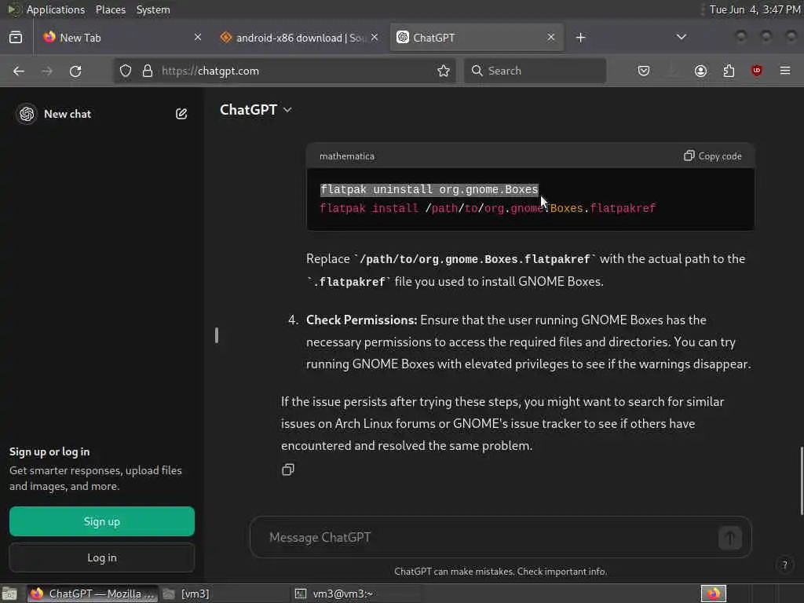This screenshot has height=603, width=804.
Task: Open the System menu
Action: tap(153, 9)
